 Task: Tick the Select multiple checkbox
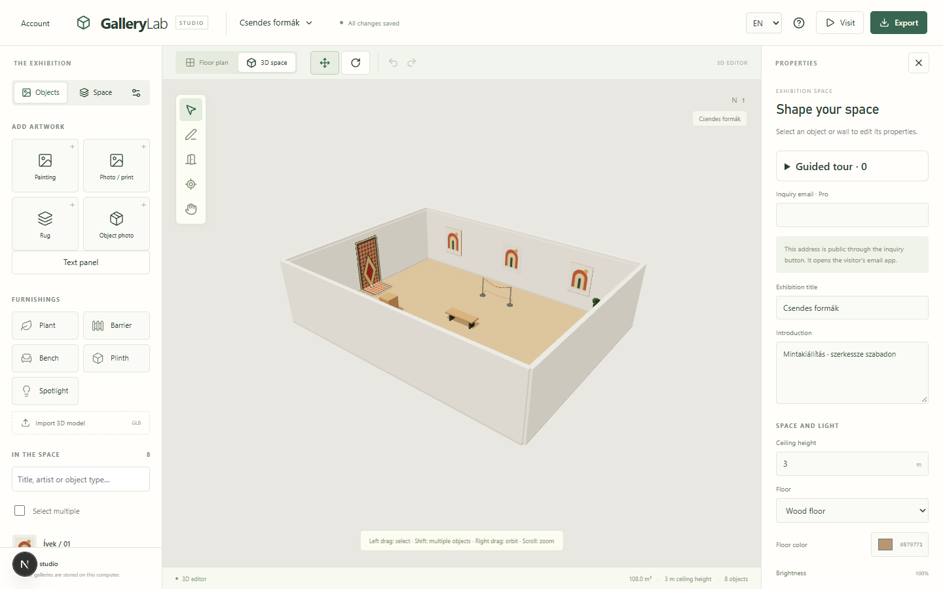[x=20, y=510]
